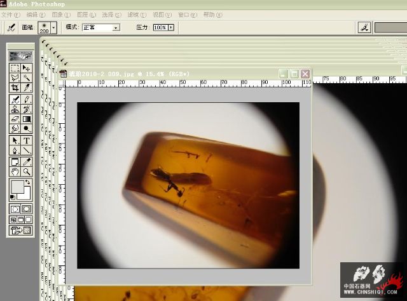Select the Notes tool
Image resolution: width=407 pixels, height=301 pixels.
point(15,162)
